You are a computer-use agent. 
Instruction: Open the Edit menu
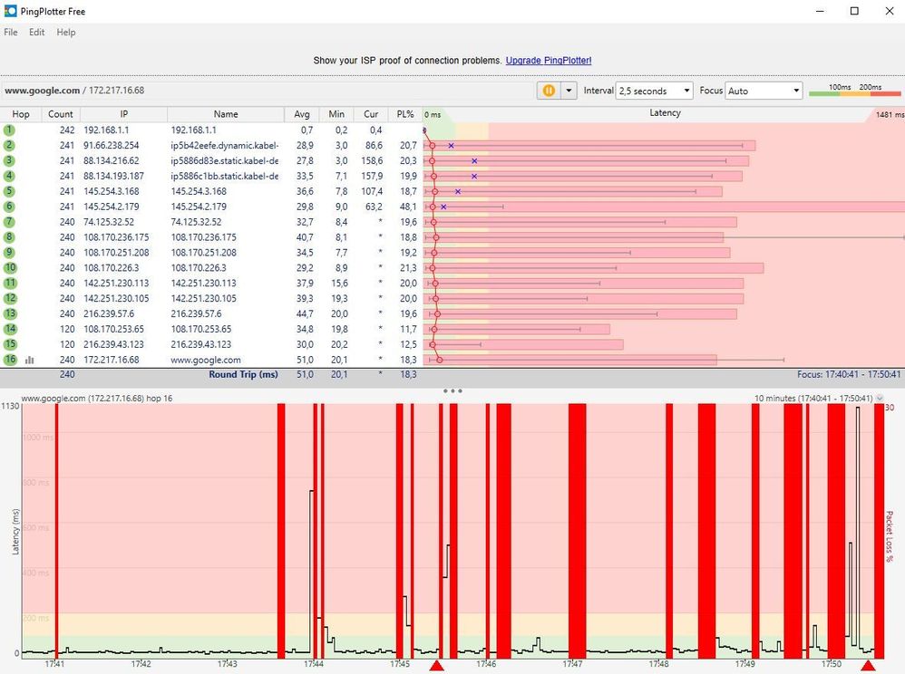point(37,33)
